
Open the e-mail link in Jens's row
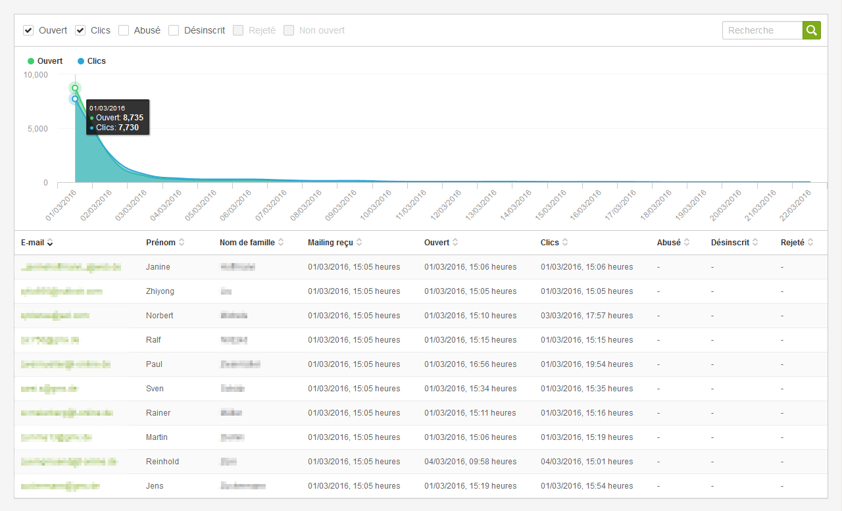point(61,486)
